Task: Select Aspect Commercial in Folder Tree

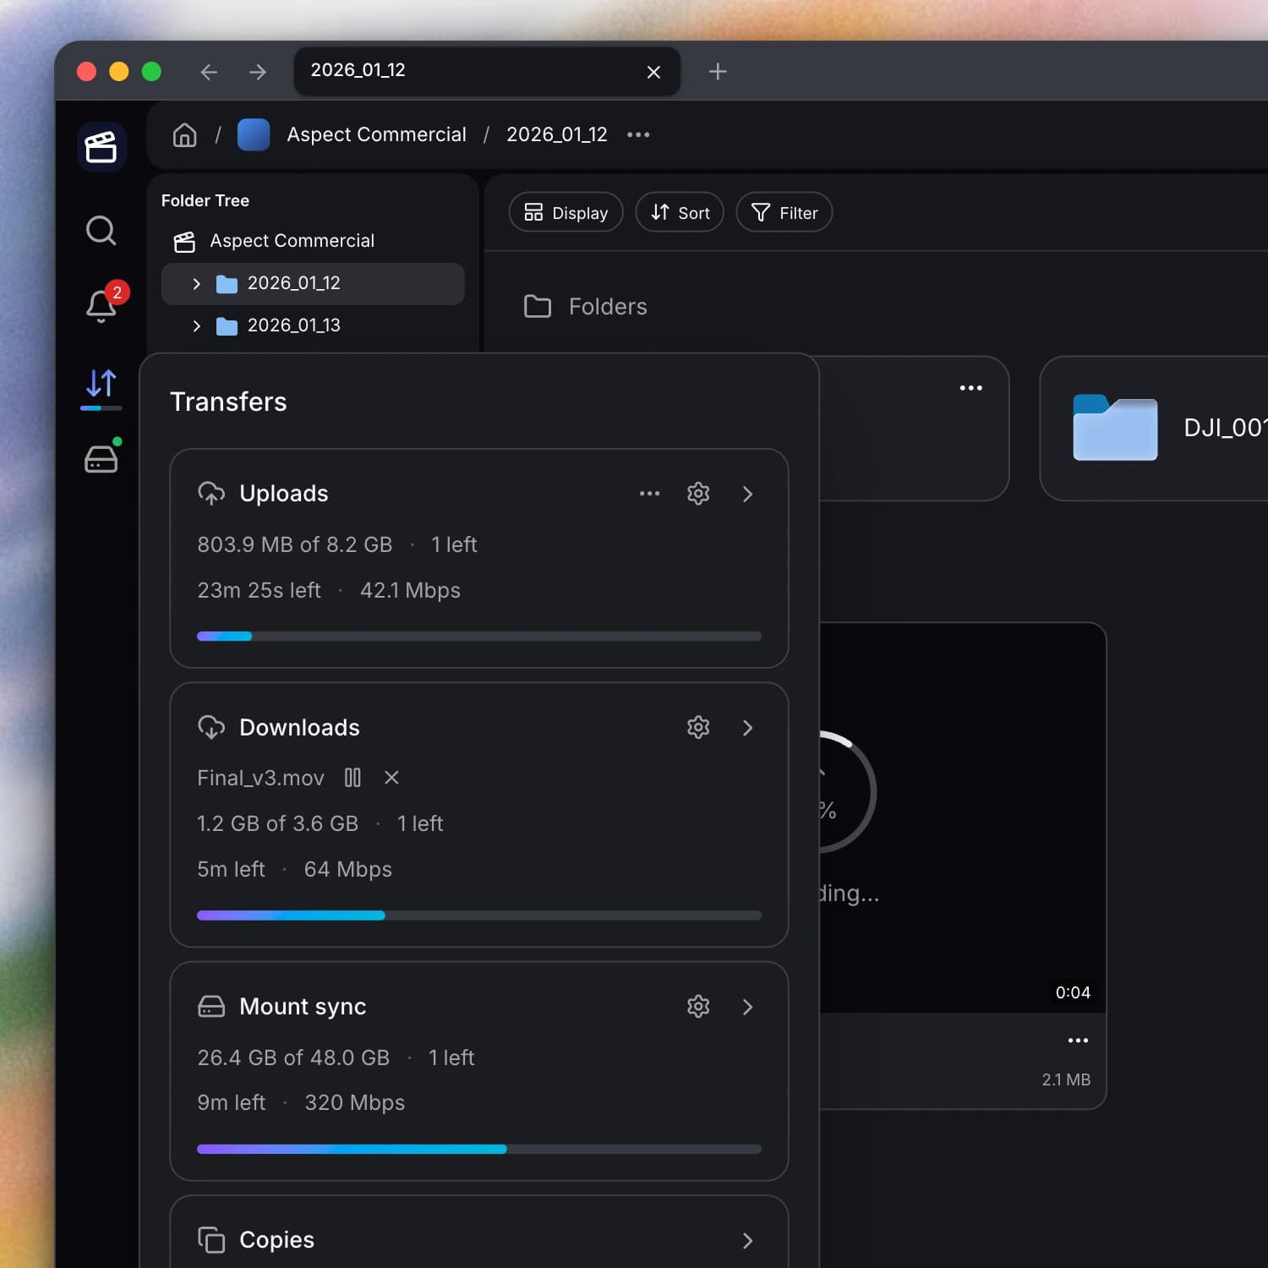Action: tap(292, 241)
